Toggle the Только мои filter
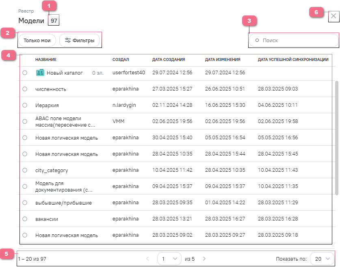The image size is (340, 268). pyautogui.click(x=37, y=40)
